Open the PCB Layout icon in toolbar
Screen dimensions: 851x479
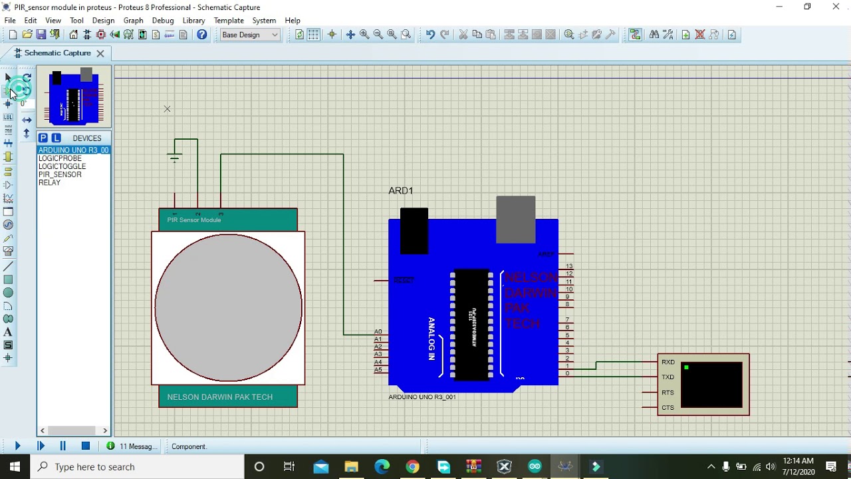click(x=101, y=35)
